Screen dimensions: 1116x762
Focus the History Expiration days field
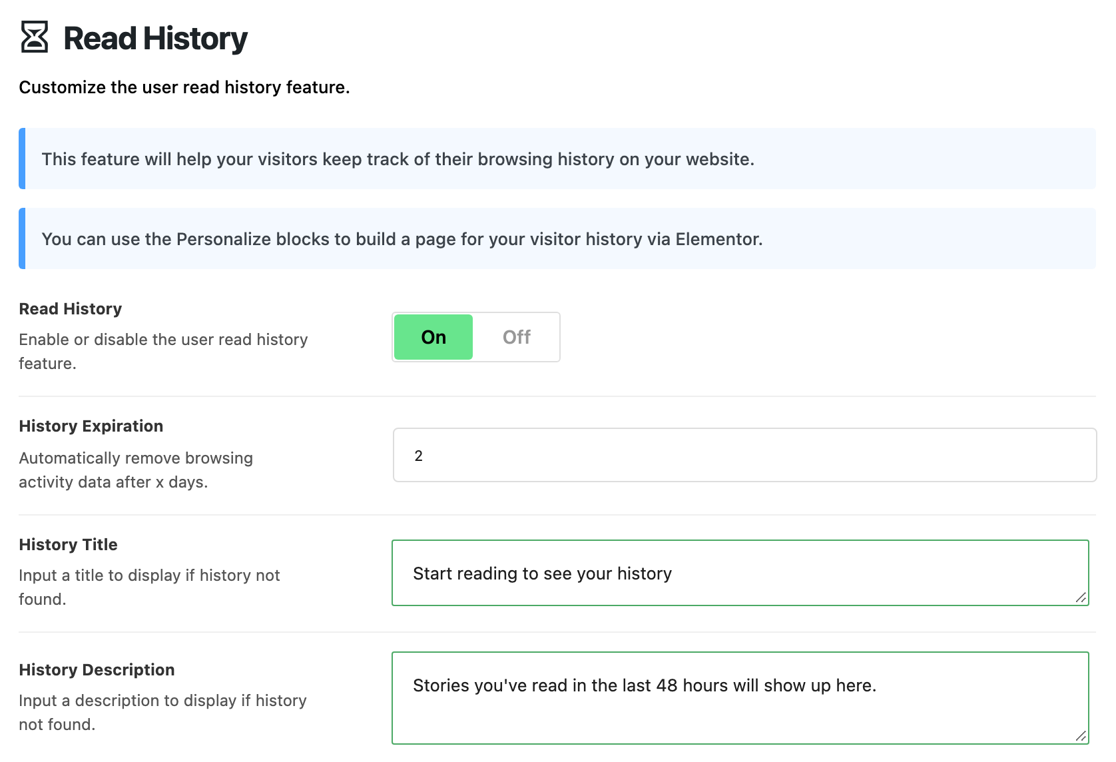point(744,455)
